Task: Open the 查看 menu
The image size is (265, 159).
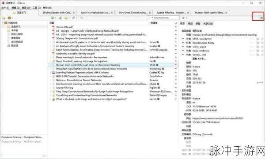Action: click(26, 8)
